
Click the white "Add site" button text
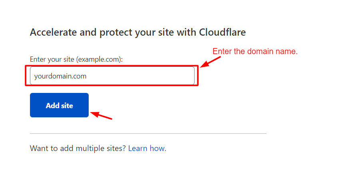click(59, 106)
